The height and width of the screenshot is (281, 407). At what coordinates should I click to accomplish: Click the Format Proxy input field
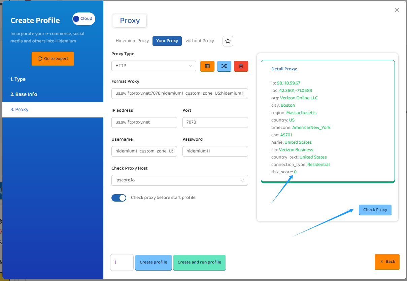(179, 94)
